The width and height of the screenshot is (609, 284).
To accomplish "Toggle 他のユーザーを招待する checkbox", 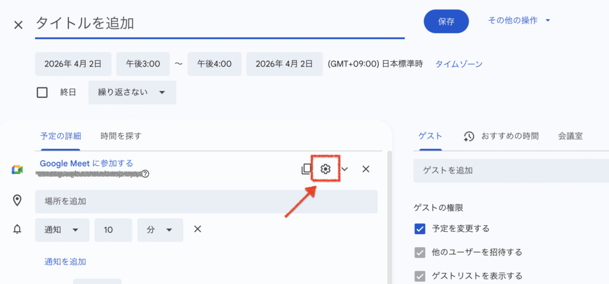I will 420,252.
